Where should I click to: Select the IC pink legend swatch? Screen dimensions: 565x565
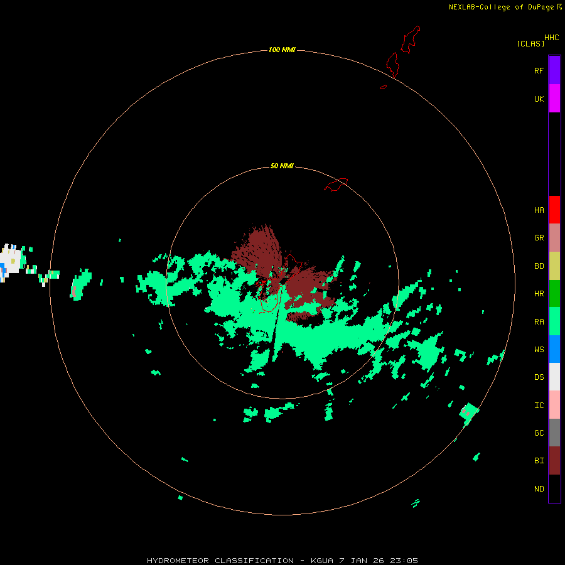tap(554, 405)
